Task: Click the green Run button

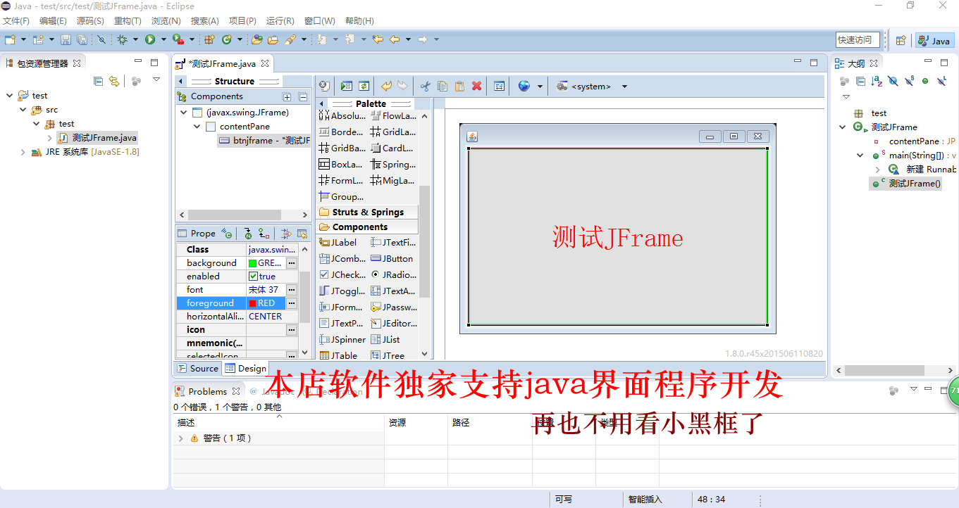Action: (x=150, y=40)
